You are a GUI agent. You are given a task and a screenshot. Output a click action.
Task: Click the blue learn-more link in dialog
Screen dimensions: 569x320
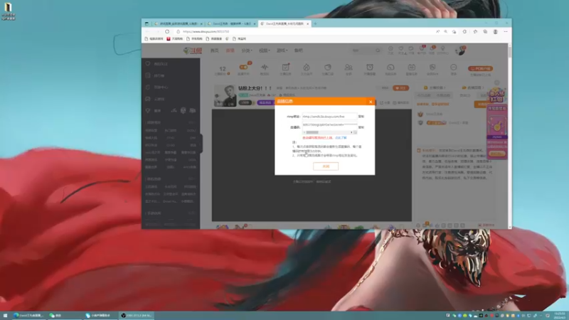pyautogui.click(x=341, y=138)
